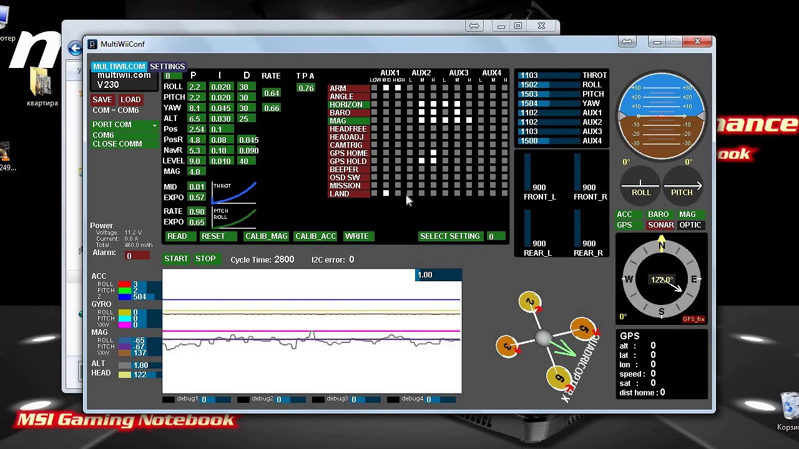
Task: Uncheck BARO AUX2 H box
Action: pyautogui.click(x=433, y=112)
